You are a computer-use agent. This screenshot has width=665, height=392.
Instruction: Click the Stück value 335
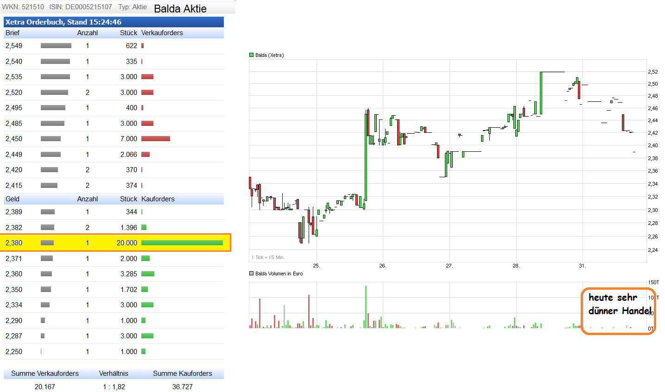pos(132,62)
